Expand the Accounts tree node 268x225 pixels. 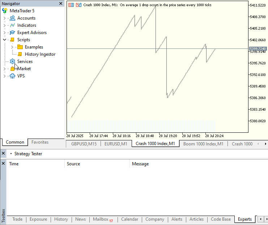tap(5, 18)
